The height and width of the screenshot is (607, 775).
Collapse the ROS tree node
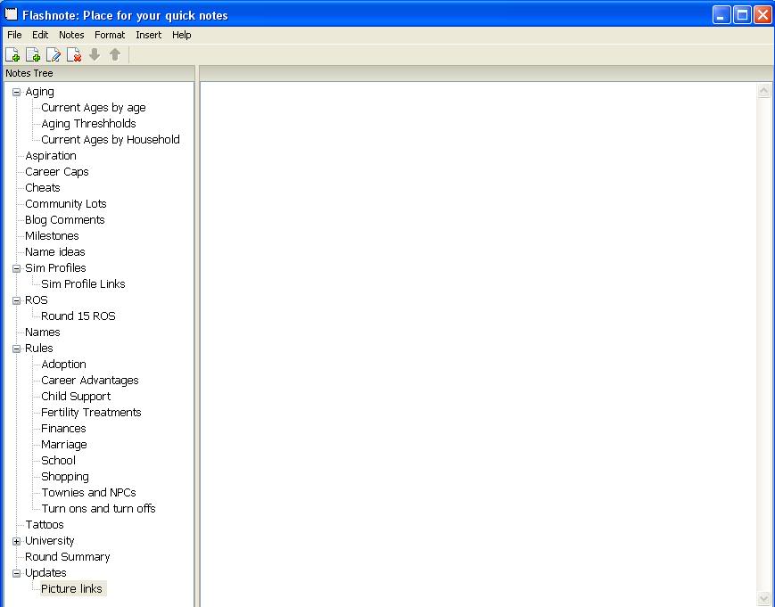click(x=16, y=300)
